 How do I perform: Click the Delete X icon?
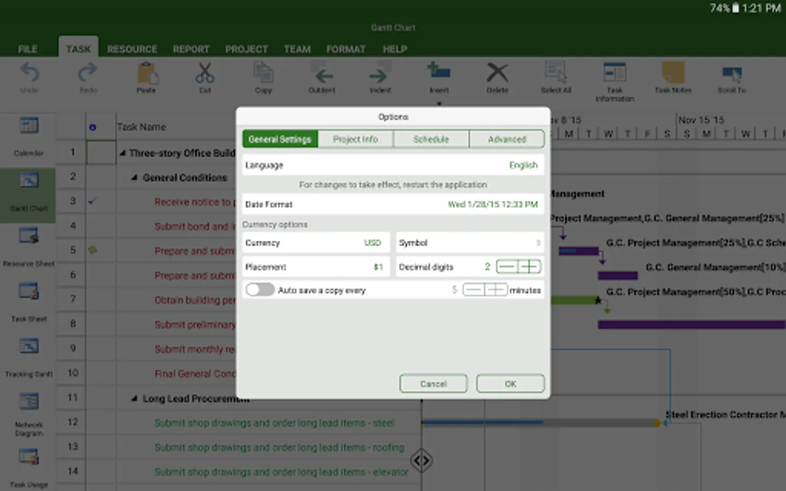point(497,73)
